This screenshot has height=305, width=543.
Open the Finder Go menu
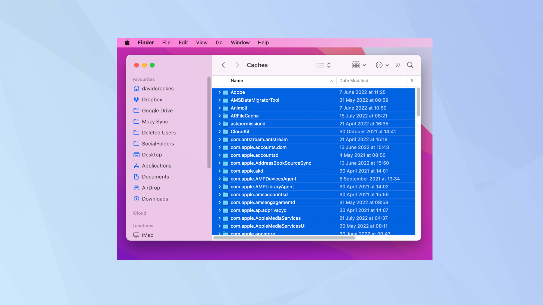[x=219, y=43]
